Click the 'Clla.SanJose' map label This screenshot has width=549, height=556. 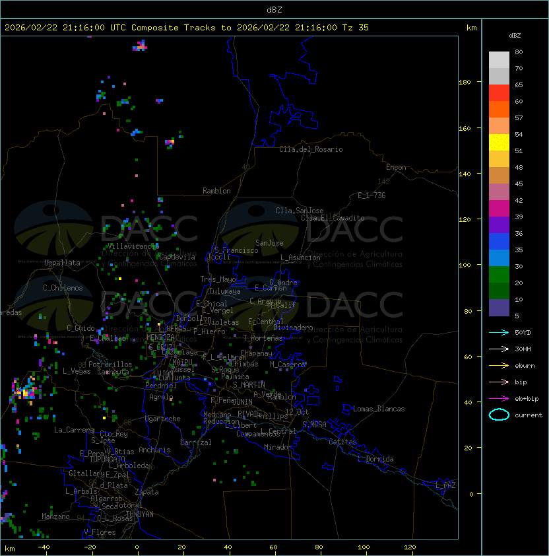[x=300, y=211]
